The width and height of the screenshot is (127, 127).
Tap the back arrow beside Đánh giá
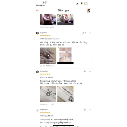(37, 10)
